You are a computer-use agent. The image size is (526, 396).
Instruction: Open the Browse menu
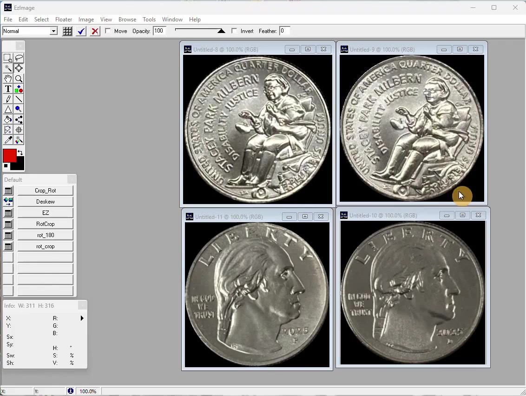(x=127, y=20)
